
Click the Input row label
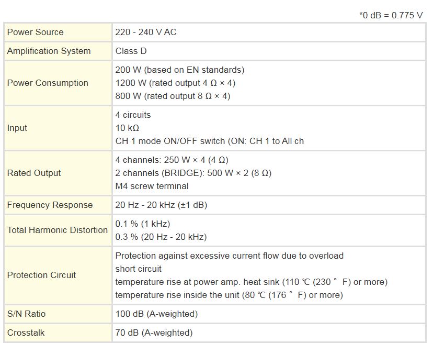17,128
